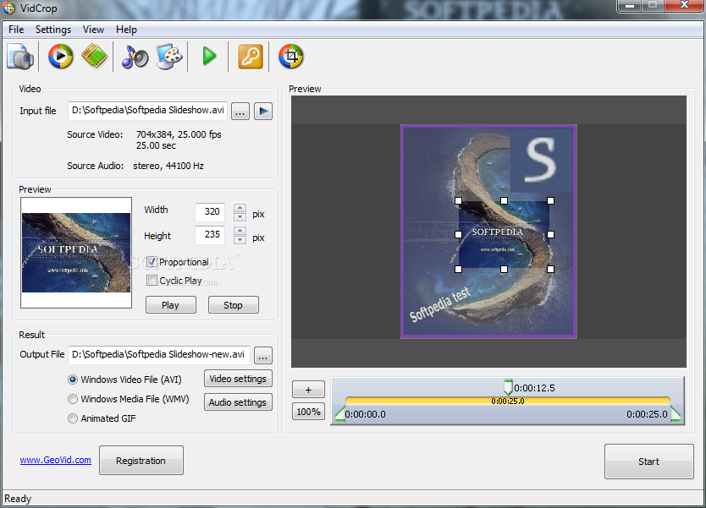
Task: Click bottom-middle crop selection handle
Action: 505,270
